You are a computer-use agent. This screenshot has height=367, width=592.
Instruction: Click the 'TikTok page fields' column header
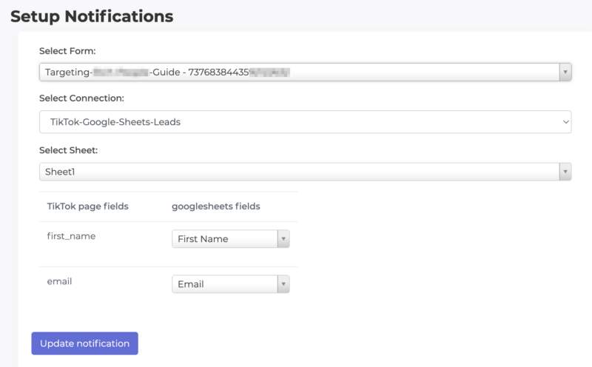(x=87, y=206)
